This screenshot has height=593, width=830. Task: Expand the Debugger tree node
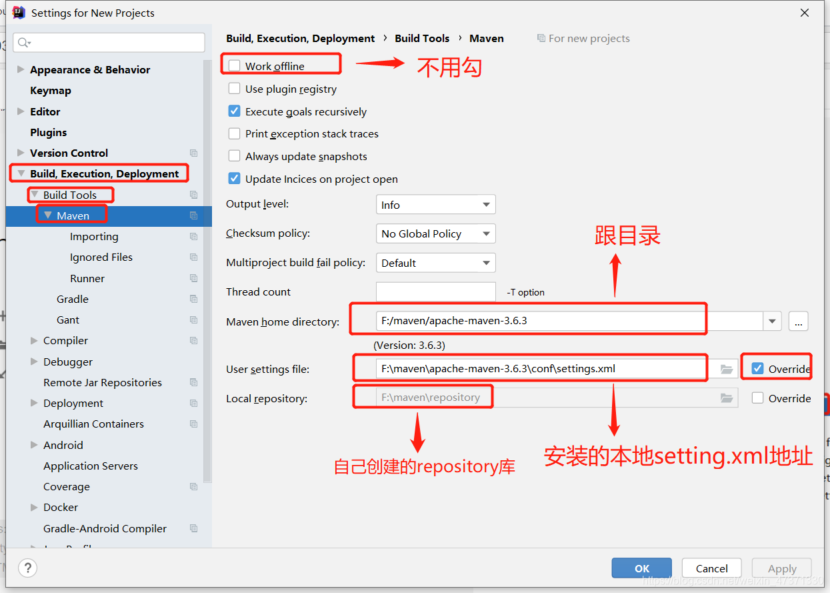34,362
